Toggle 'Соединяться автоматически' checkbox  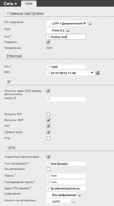pos(48,157)
